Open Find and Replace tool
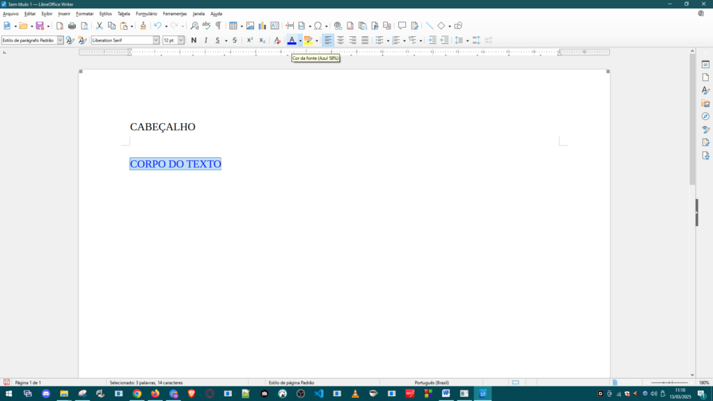 [194, 26]
